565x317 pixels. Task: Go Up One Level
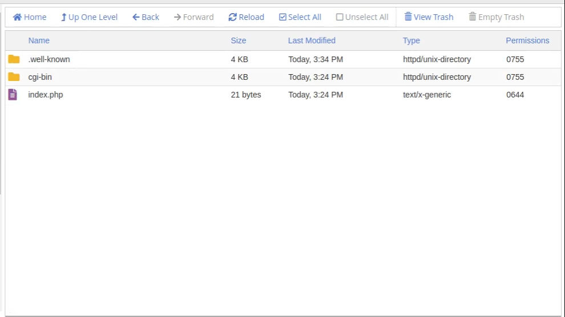[x=89, y=17]
